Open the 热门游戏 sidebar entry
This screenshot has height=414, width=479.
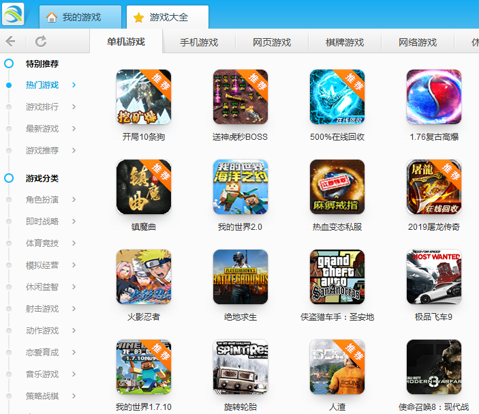[42, 85]
